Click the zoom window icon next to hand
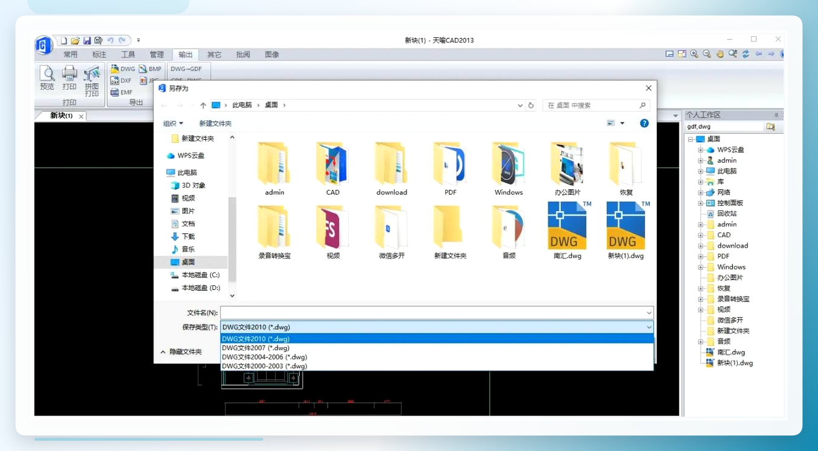Image resolution: width=818 pixels, height=451 pixels. pyautogui.click(x=733, y=54)
